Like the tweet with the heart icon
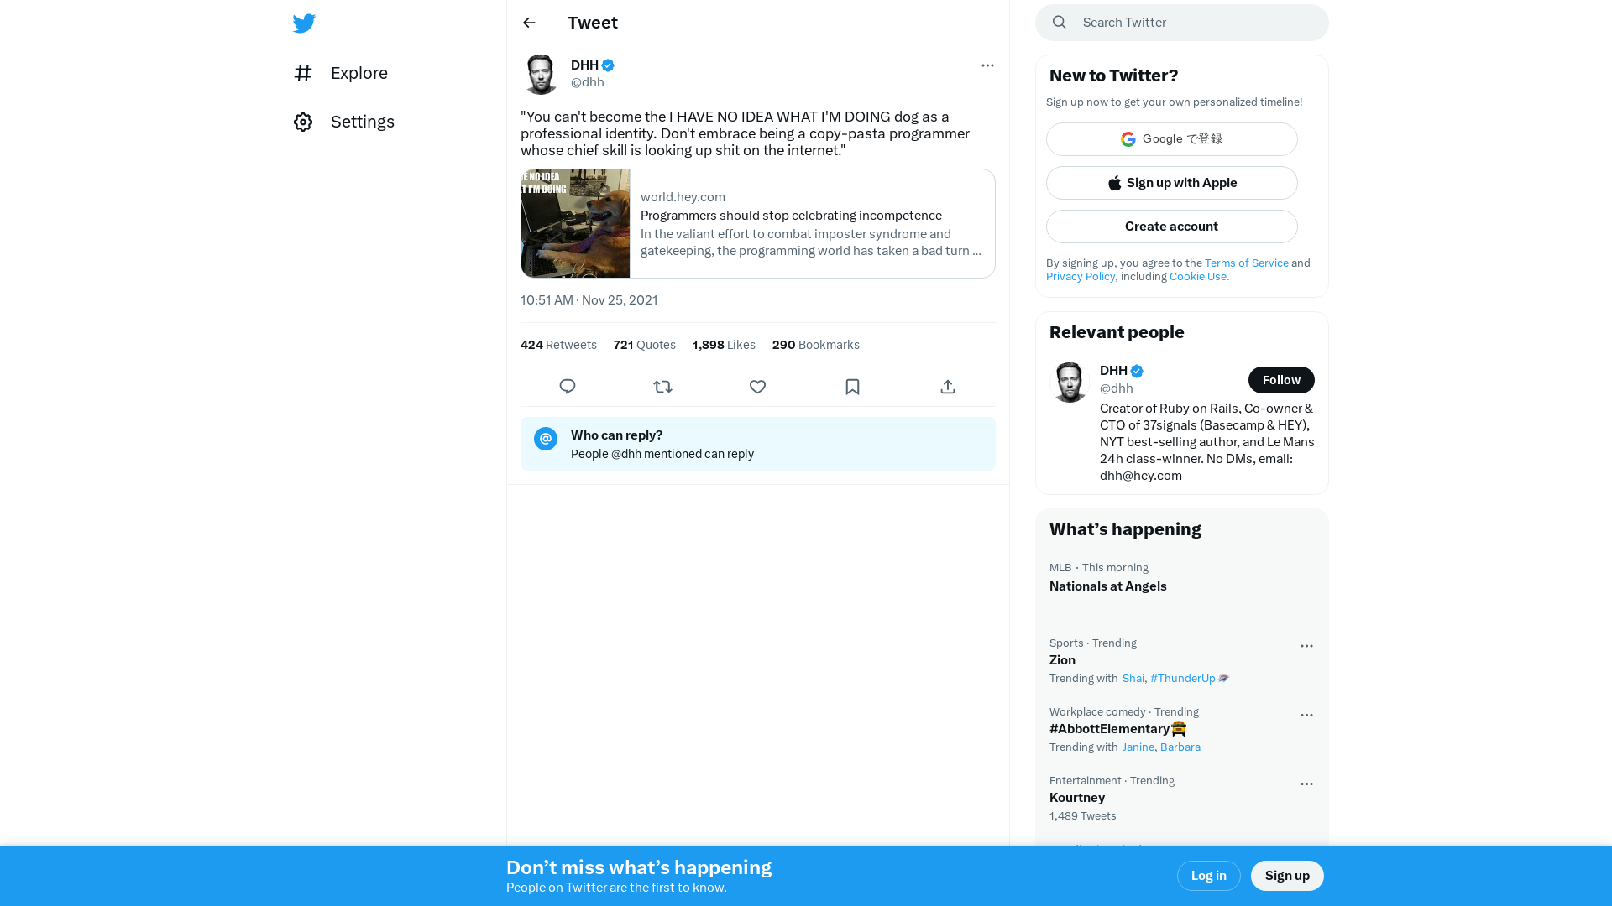The width and height of the screenshot is (1612, 906). [x=757, y=387]
